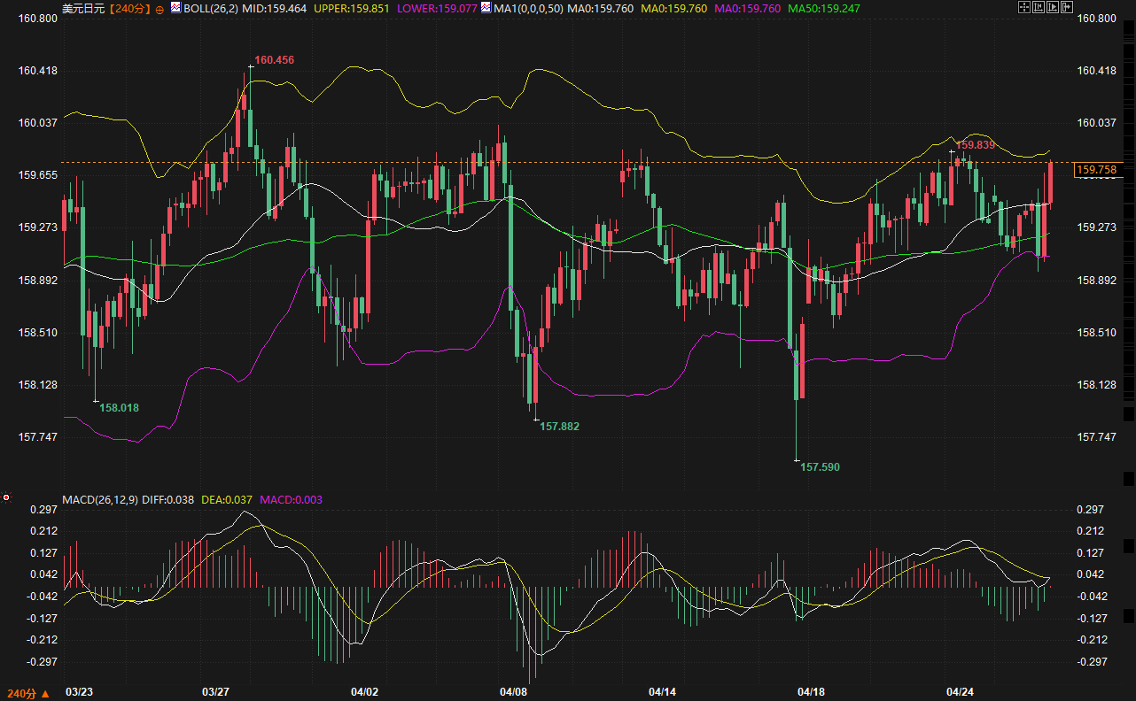Click the MA1(0,0,0,50) indicator label
1136x701 pixels.
527,8
